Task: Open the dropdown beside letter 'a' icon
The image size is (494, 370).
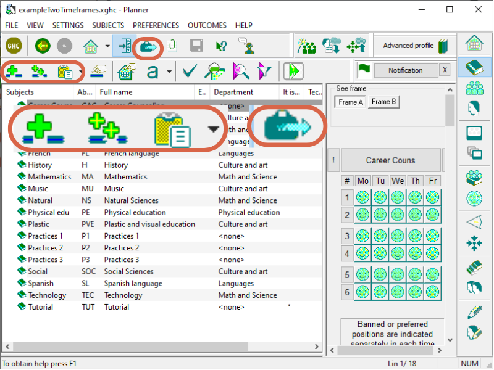Action: coord(169,72)
